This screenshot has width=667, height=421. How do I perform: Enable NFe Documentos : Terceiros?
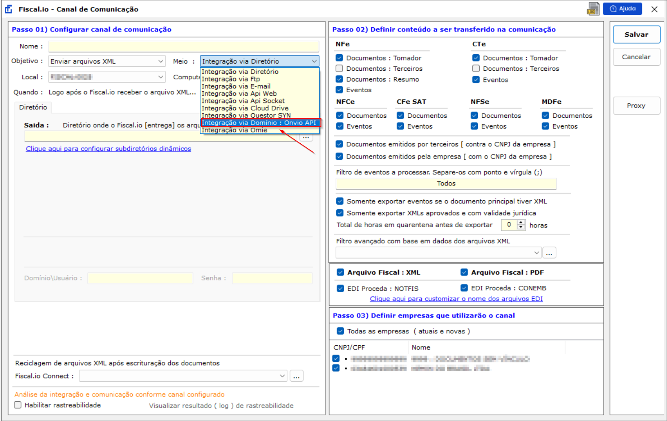point(339,69)
